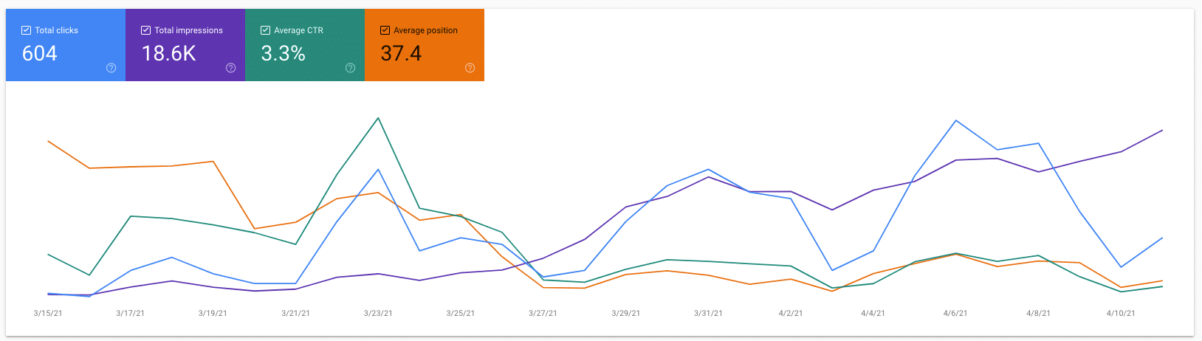
Task: Click the green CTR peak on 3/23/21
Action: coord(379,118)
